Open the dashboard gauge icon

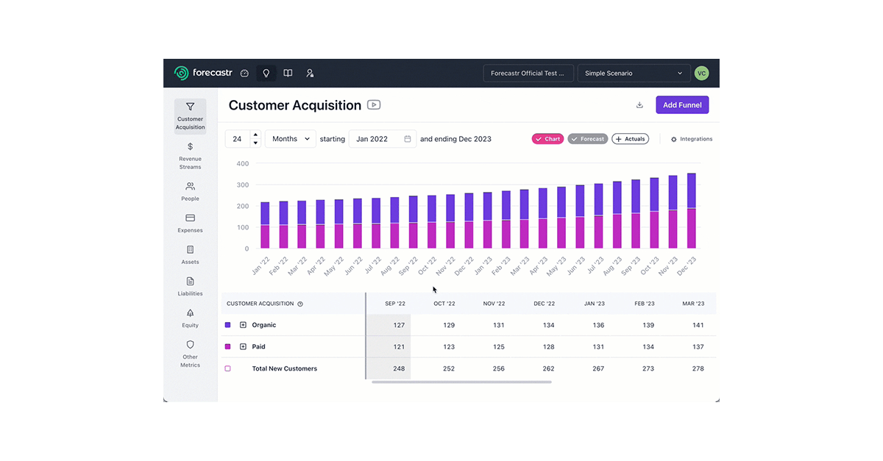pyautogui.click(x=245, y=74)
